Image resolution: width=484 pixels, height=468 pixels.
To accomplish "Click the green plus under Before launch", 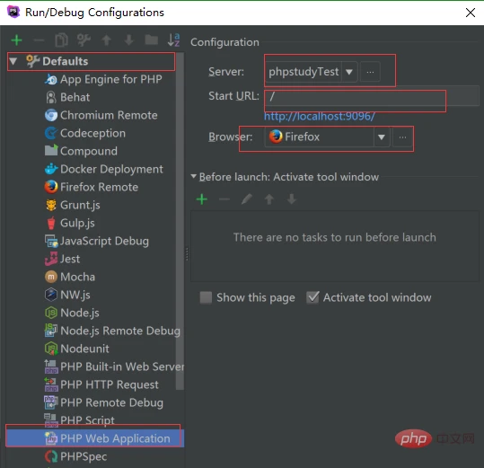I will 202,199.
